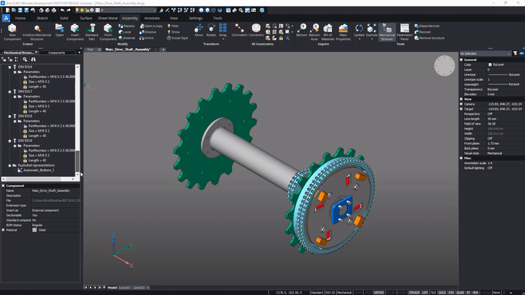Click the Explode tool icon
The image size is (525, 295).
coord(371,28)
